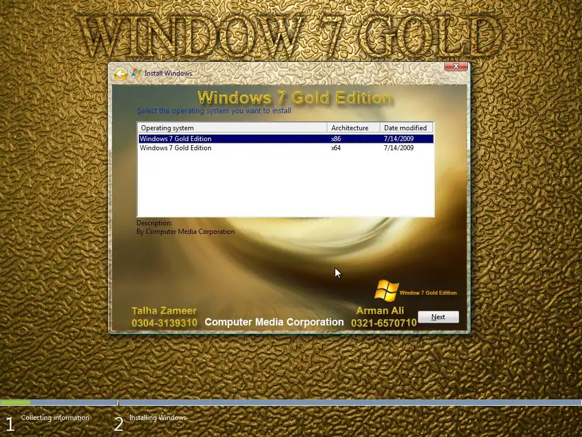Click the Install Windows title text
The height and width of the screenshot is (437, 582).
(168, 73)
